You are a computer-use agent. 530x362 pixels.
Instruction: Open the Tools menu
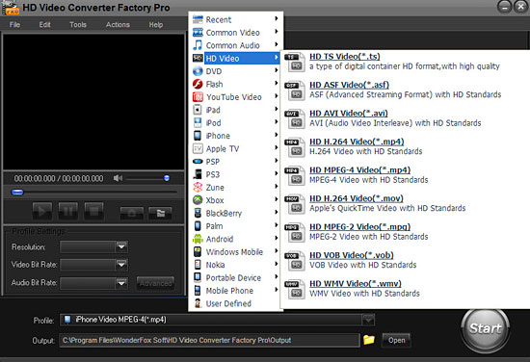tap(78, 25)
